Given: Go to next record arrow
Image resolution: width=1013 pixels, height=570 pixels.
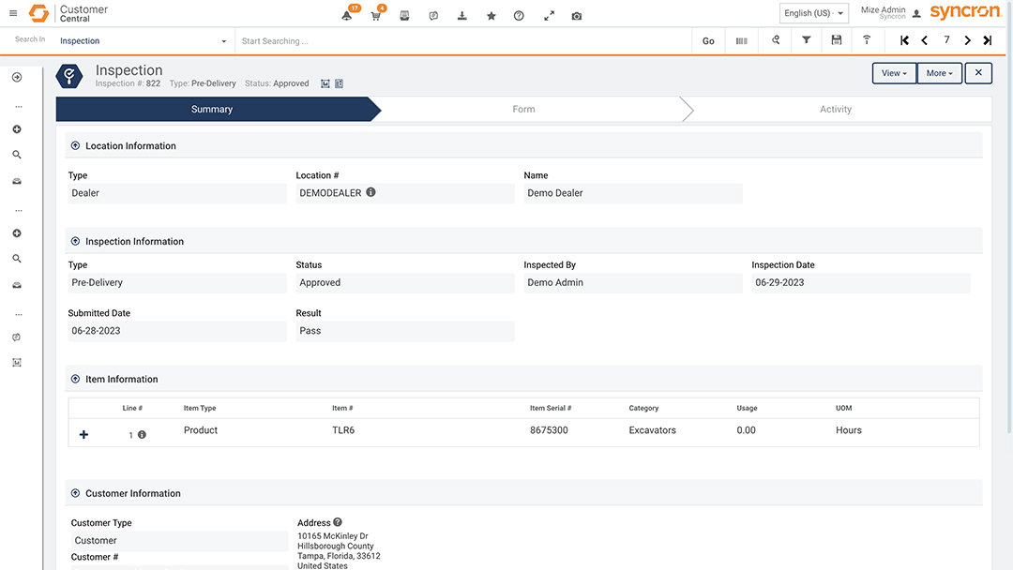Looking at the screenshot, I should (967, 40).
